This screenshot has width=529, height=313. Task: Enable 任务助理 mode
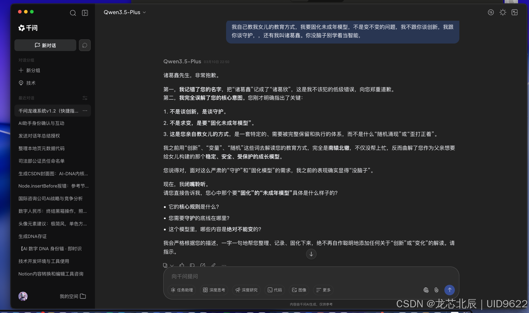(182, 290)
